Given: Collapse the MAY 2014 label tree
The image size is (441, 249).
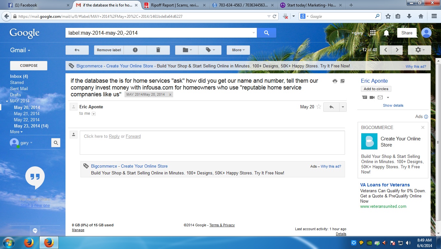Looking at the screenshot, I should coord(7,101).
